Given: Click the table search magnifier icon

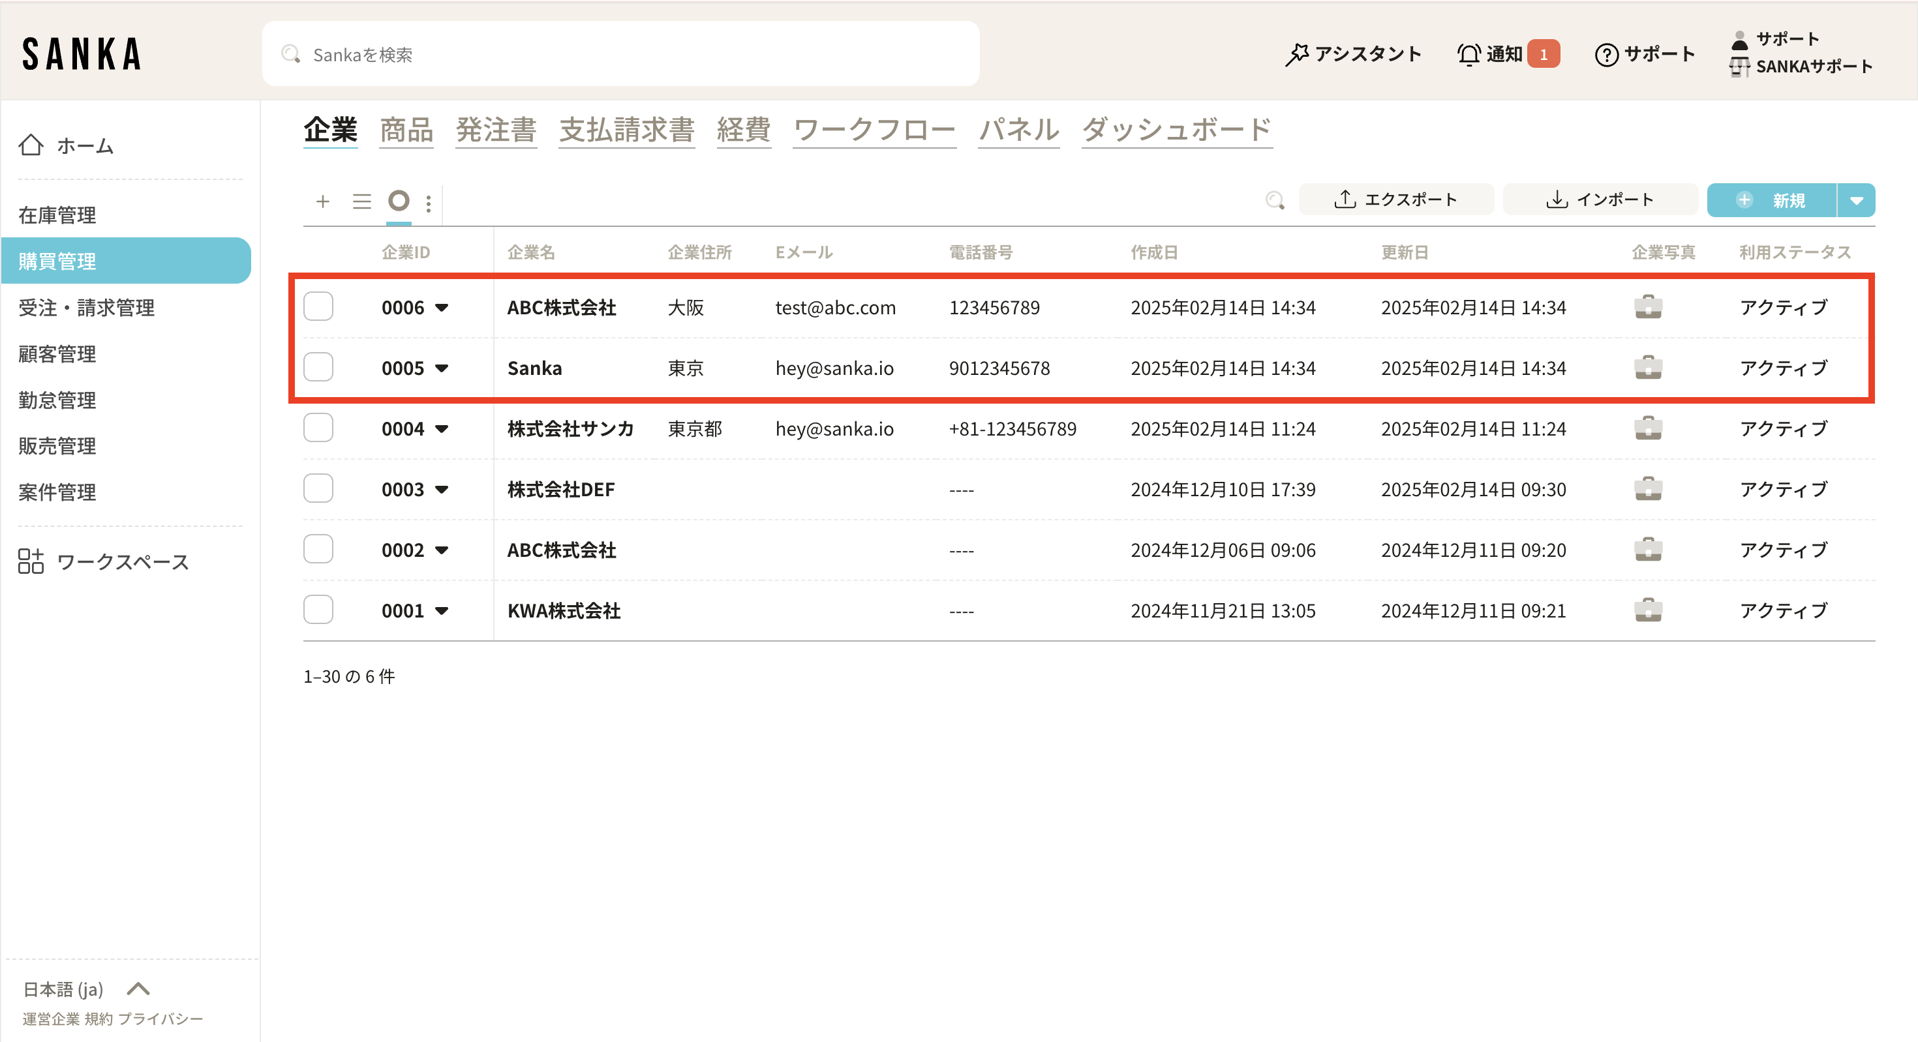Looking at the screenshot, I should [1275, 200].
